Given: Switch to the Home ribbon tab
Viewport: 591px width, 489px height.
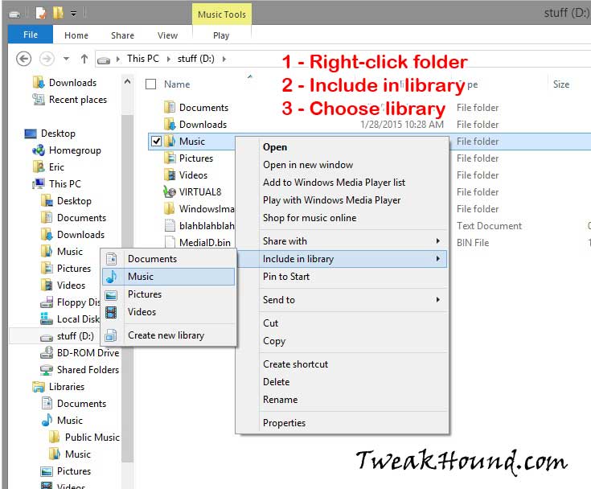Looking at the screenshot, I should click(76, 35).
